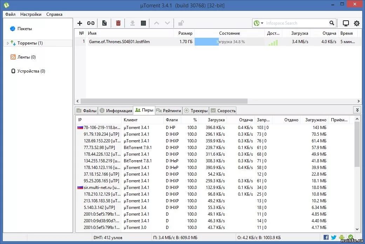Create a new torrent

click(x=104, y=23)
